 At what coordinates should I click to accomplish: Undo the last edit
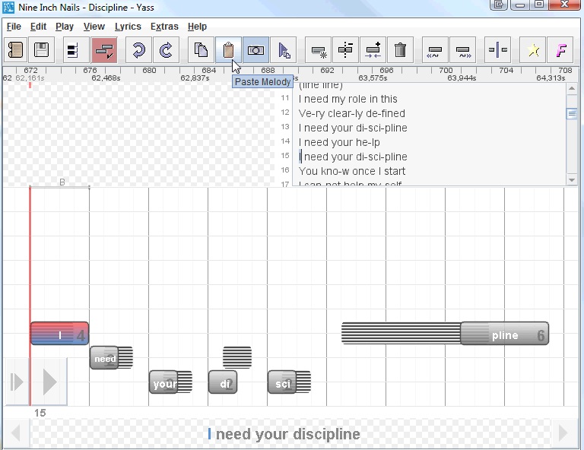point(138,50)
